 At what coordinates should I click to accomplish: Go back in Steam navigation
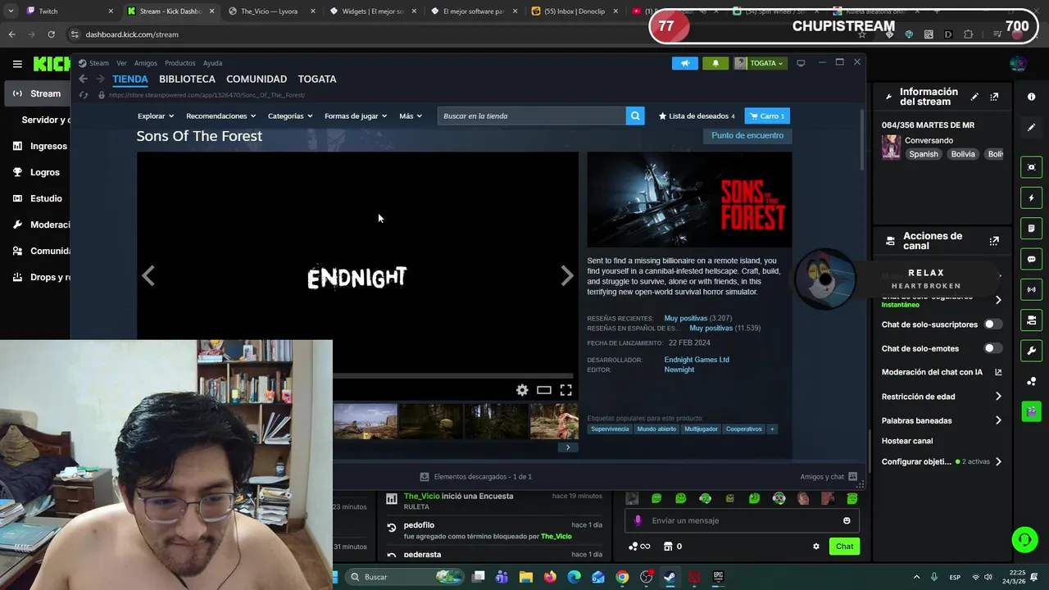(x=83, y=79)
